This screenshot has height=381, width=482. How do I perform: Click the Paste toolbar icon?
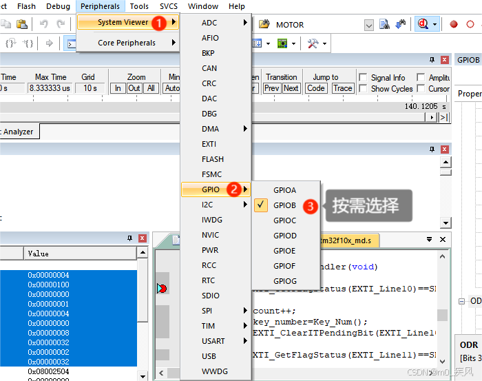[x=22, y=24]
